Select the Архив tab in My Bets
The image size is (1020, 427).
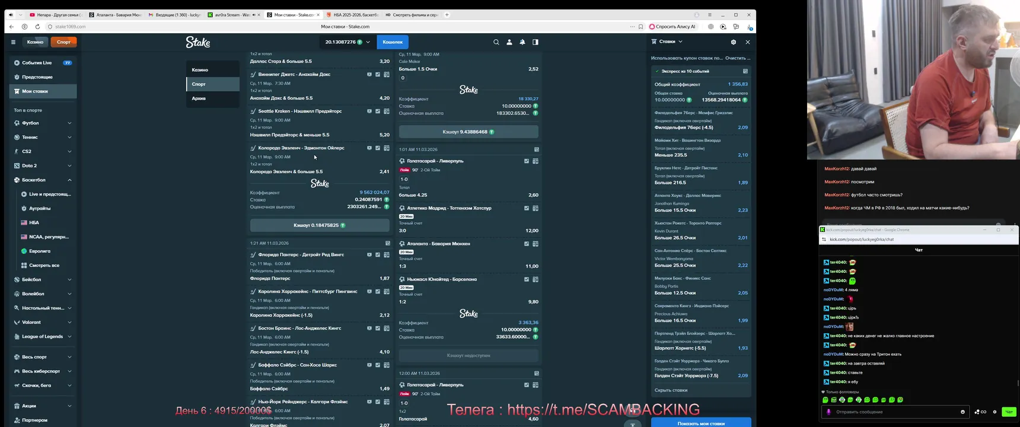click(x=212, y=98)
